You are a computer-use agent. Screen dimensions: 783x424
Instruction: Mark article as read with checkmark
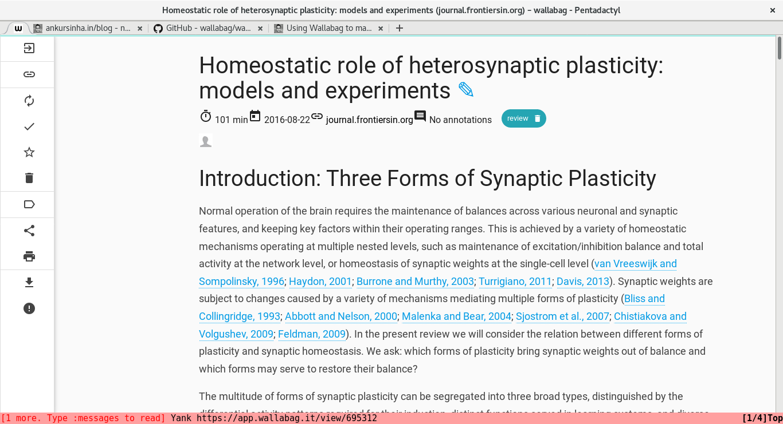click(x=29, y=126)
